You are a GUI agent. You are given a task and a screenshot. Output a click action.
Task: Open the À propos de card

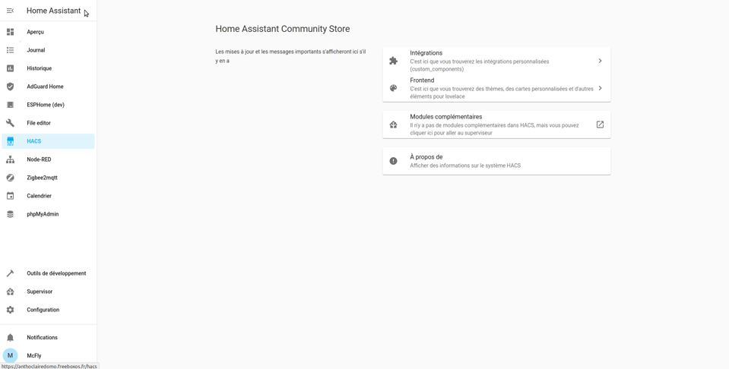(x=496, y=161)
